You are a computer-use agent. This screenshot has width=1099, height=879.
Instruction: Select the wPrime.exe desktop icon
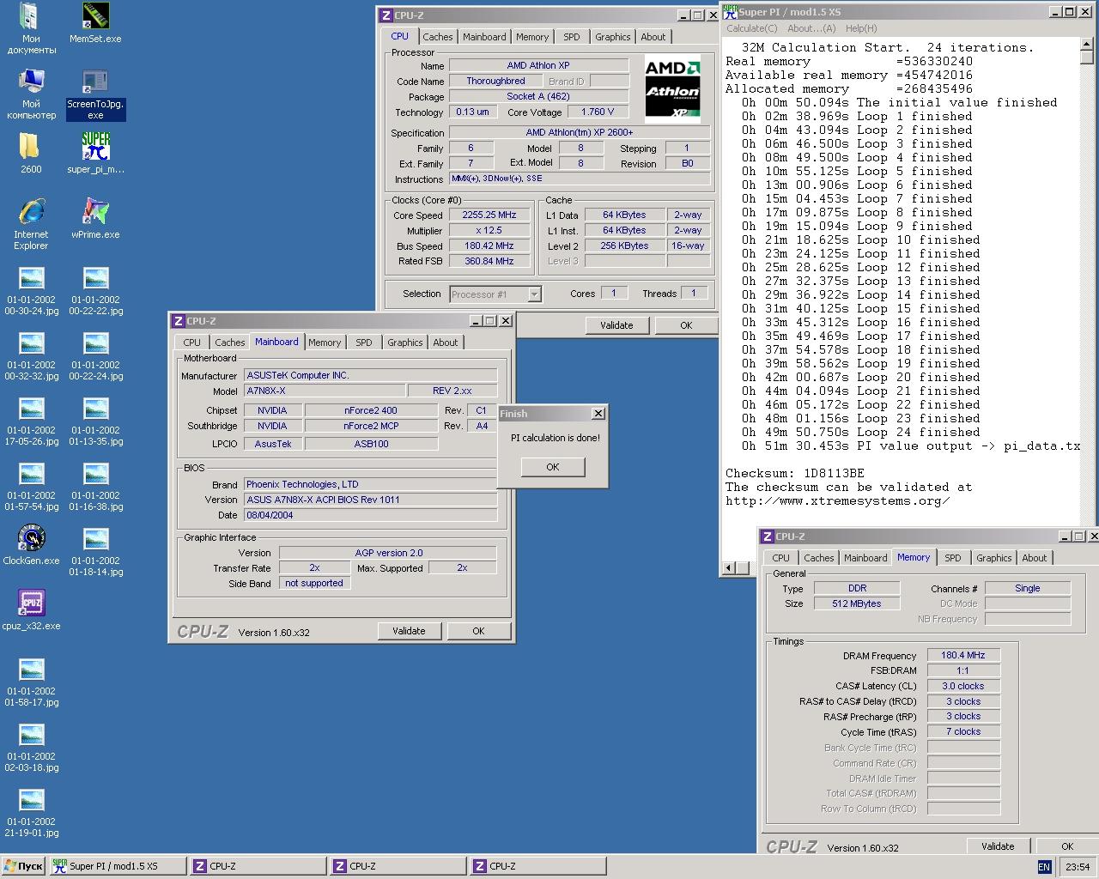[x=95, y=219]
